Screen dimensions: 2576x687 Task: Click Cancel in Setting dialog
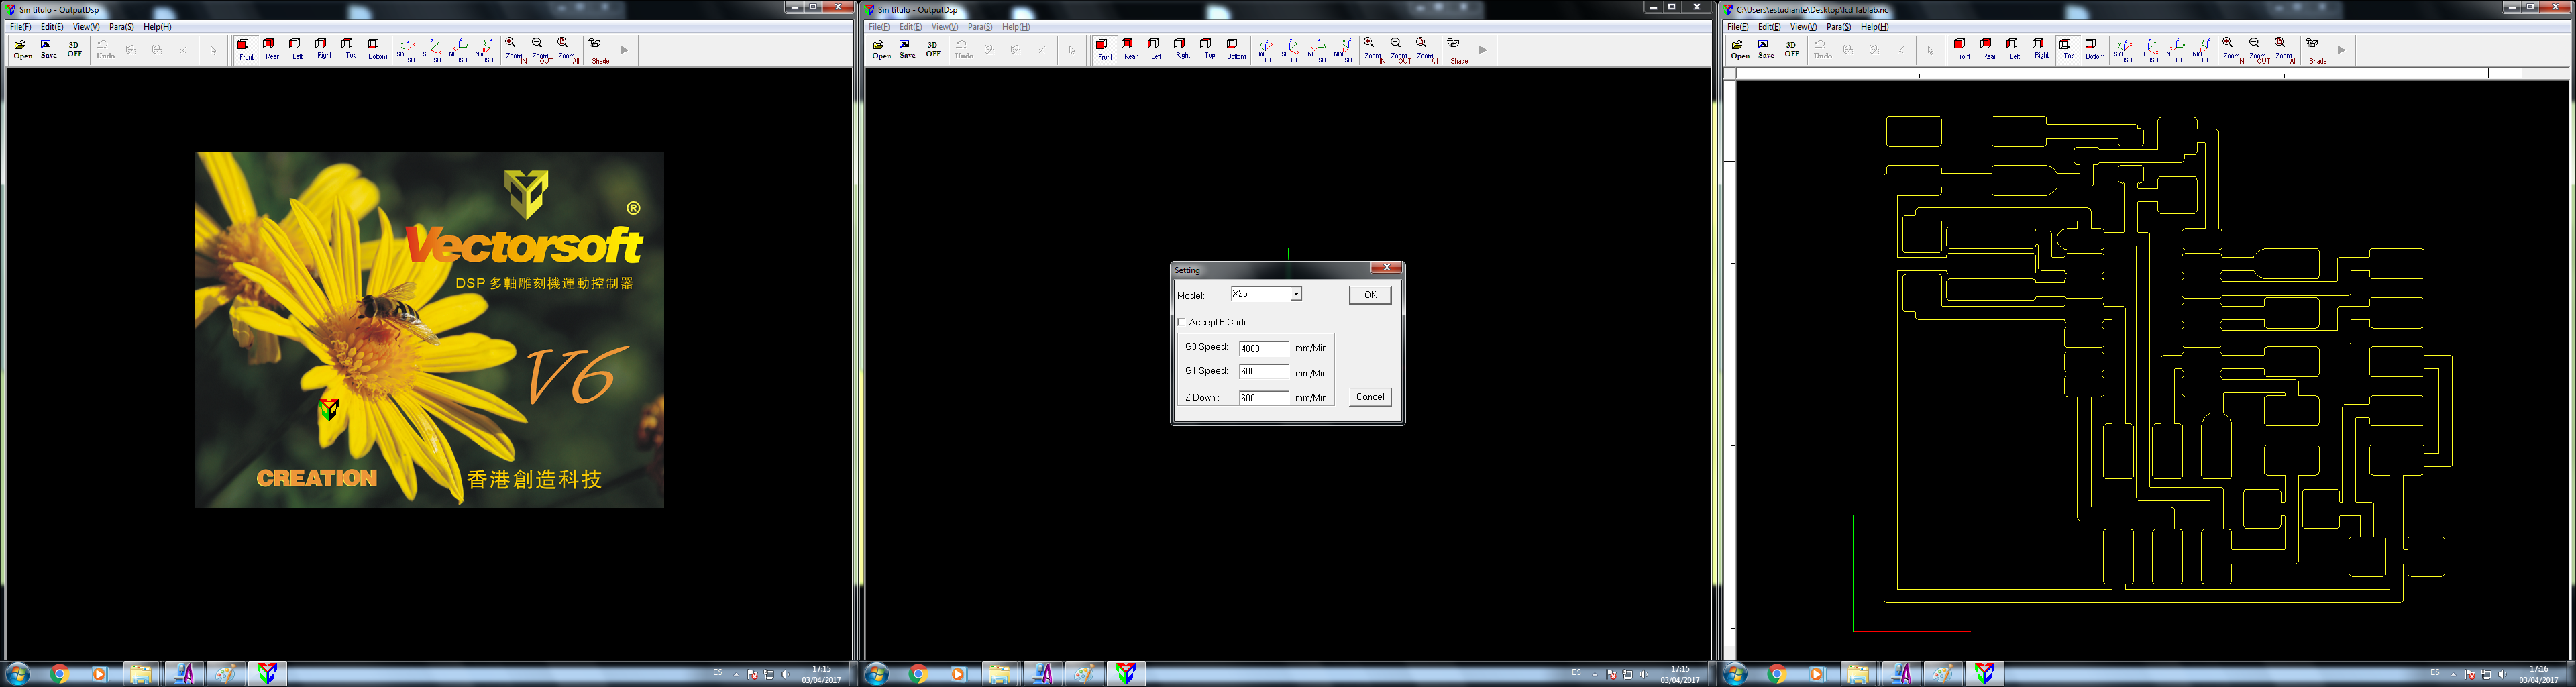click(x=1369, y=397)
